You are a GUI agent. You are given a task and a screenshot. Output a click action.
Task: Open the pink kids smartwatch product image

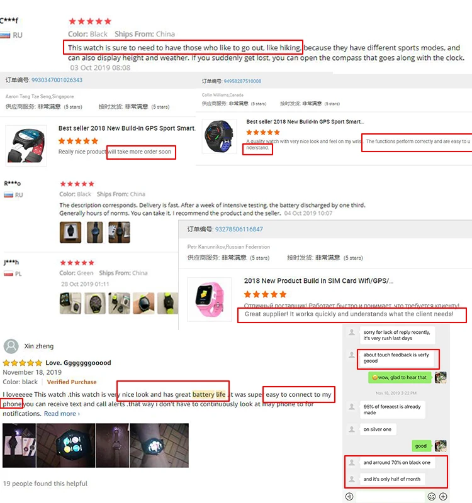click(210, 299)
